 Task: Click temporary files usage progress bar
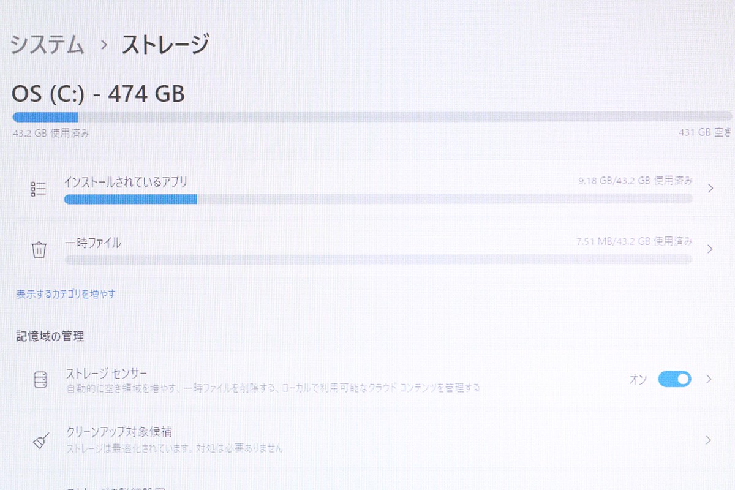(x=378, y=260)
